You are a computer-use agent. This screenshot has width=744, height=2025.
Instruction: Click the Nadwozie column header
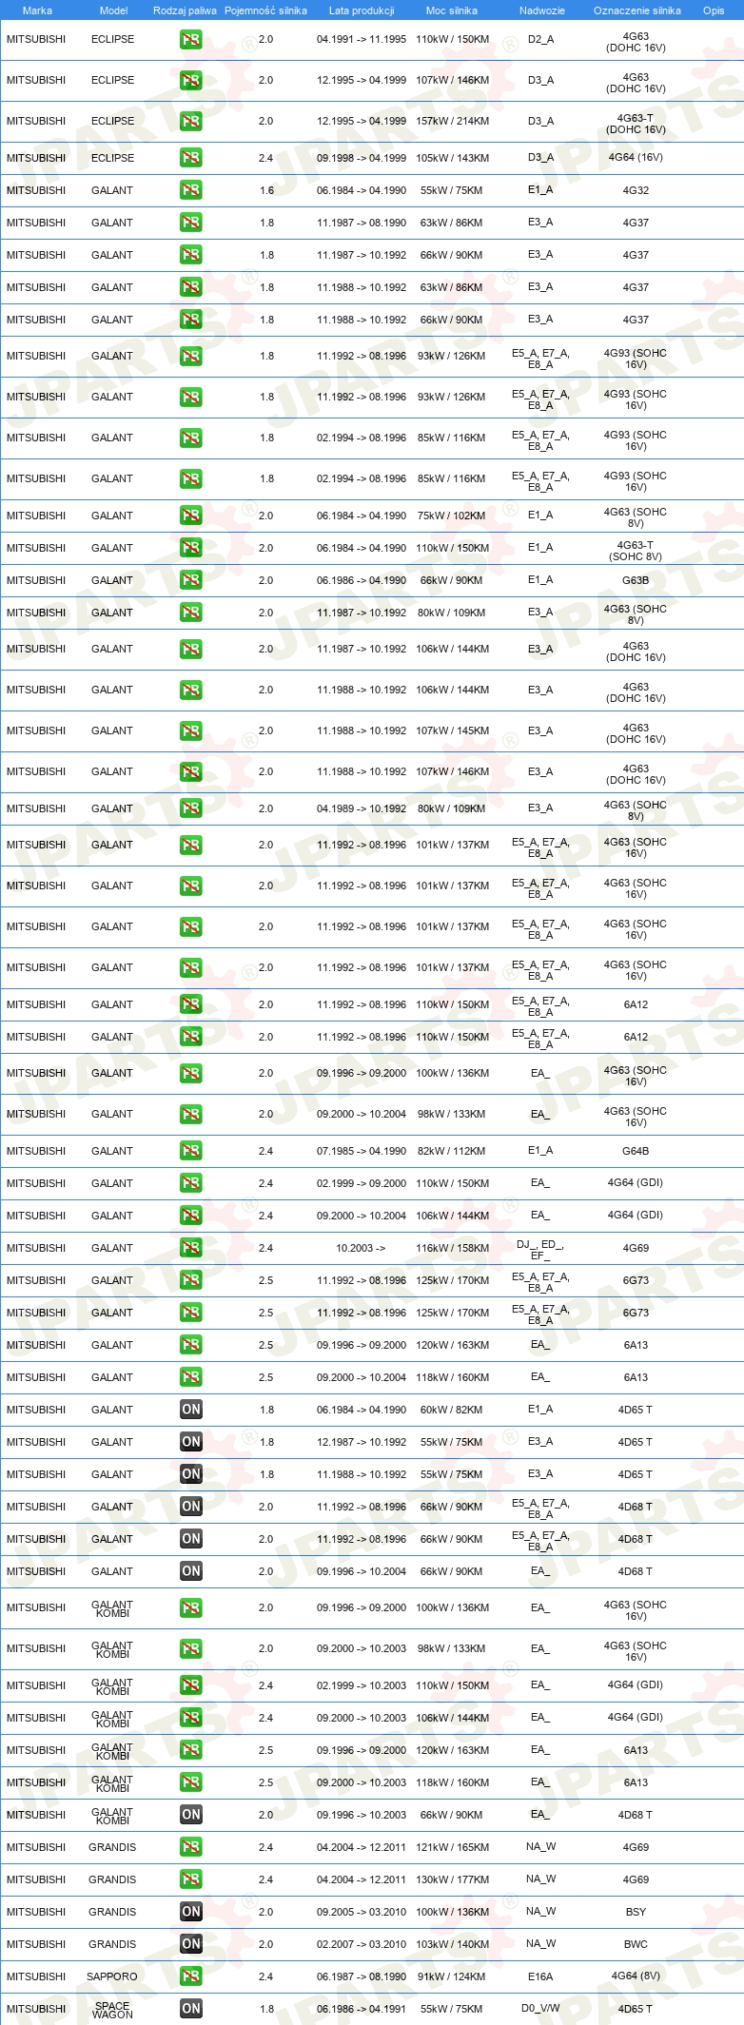(x=541, y=10)
